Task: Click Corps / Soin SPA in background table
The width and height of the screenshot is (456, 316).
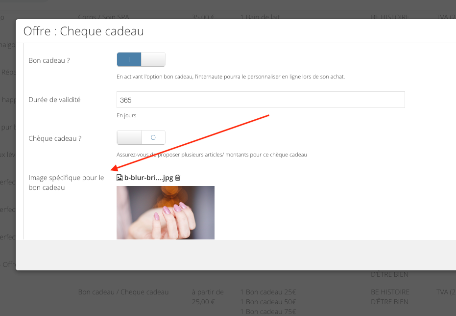Action: pos(103,17)
